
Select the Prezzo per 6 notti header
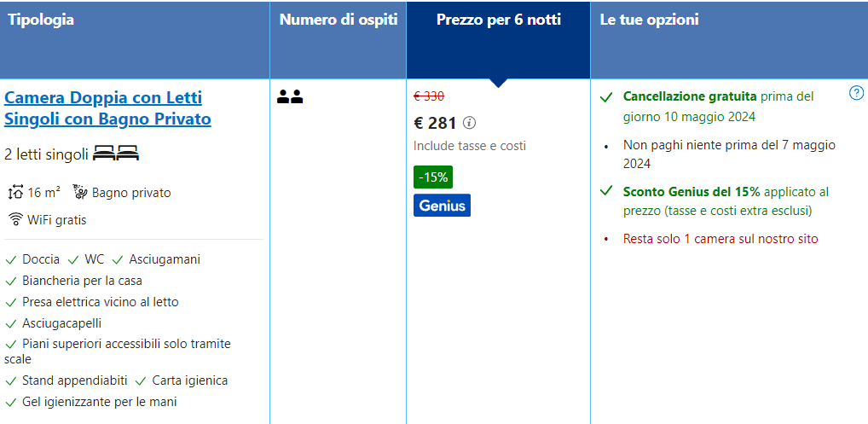[498, 20]
